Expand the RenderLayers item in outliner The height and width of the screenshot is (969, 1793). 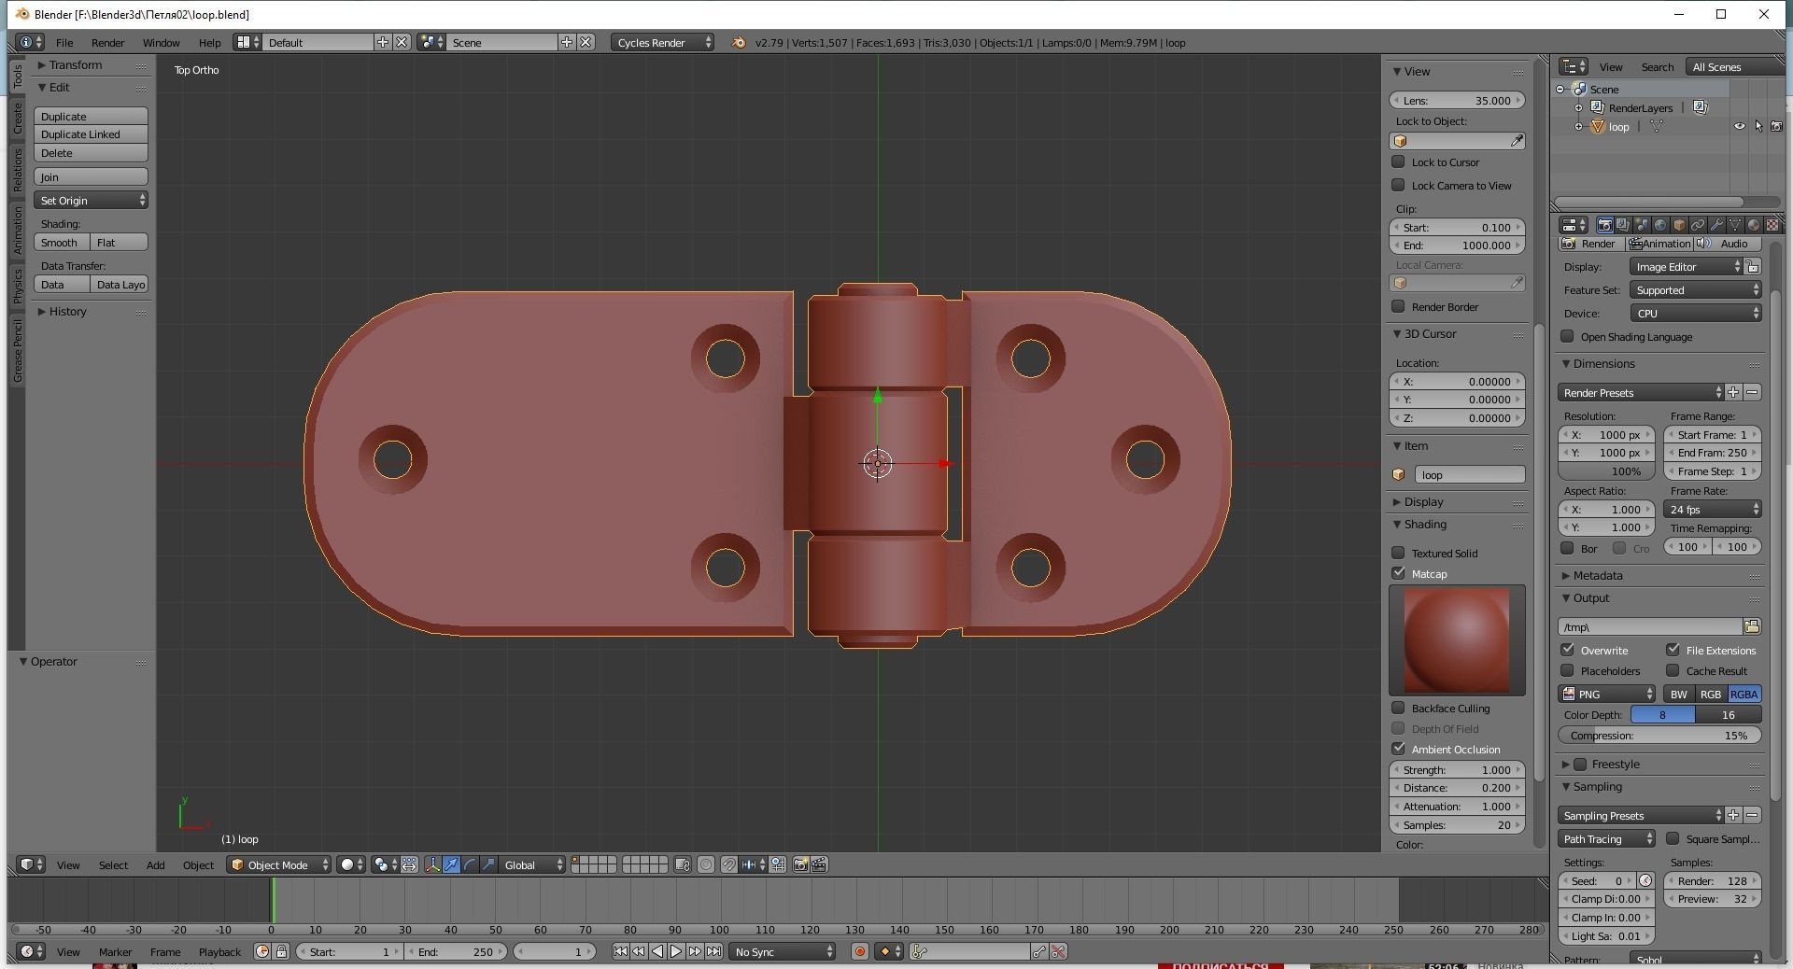tap(1579, 108)
